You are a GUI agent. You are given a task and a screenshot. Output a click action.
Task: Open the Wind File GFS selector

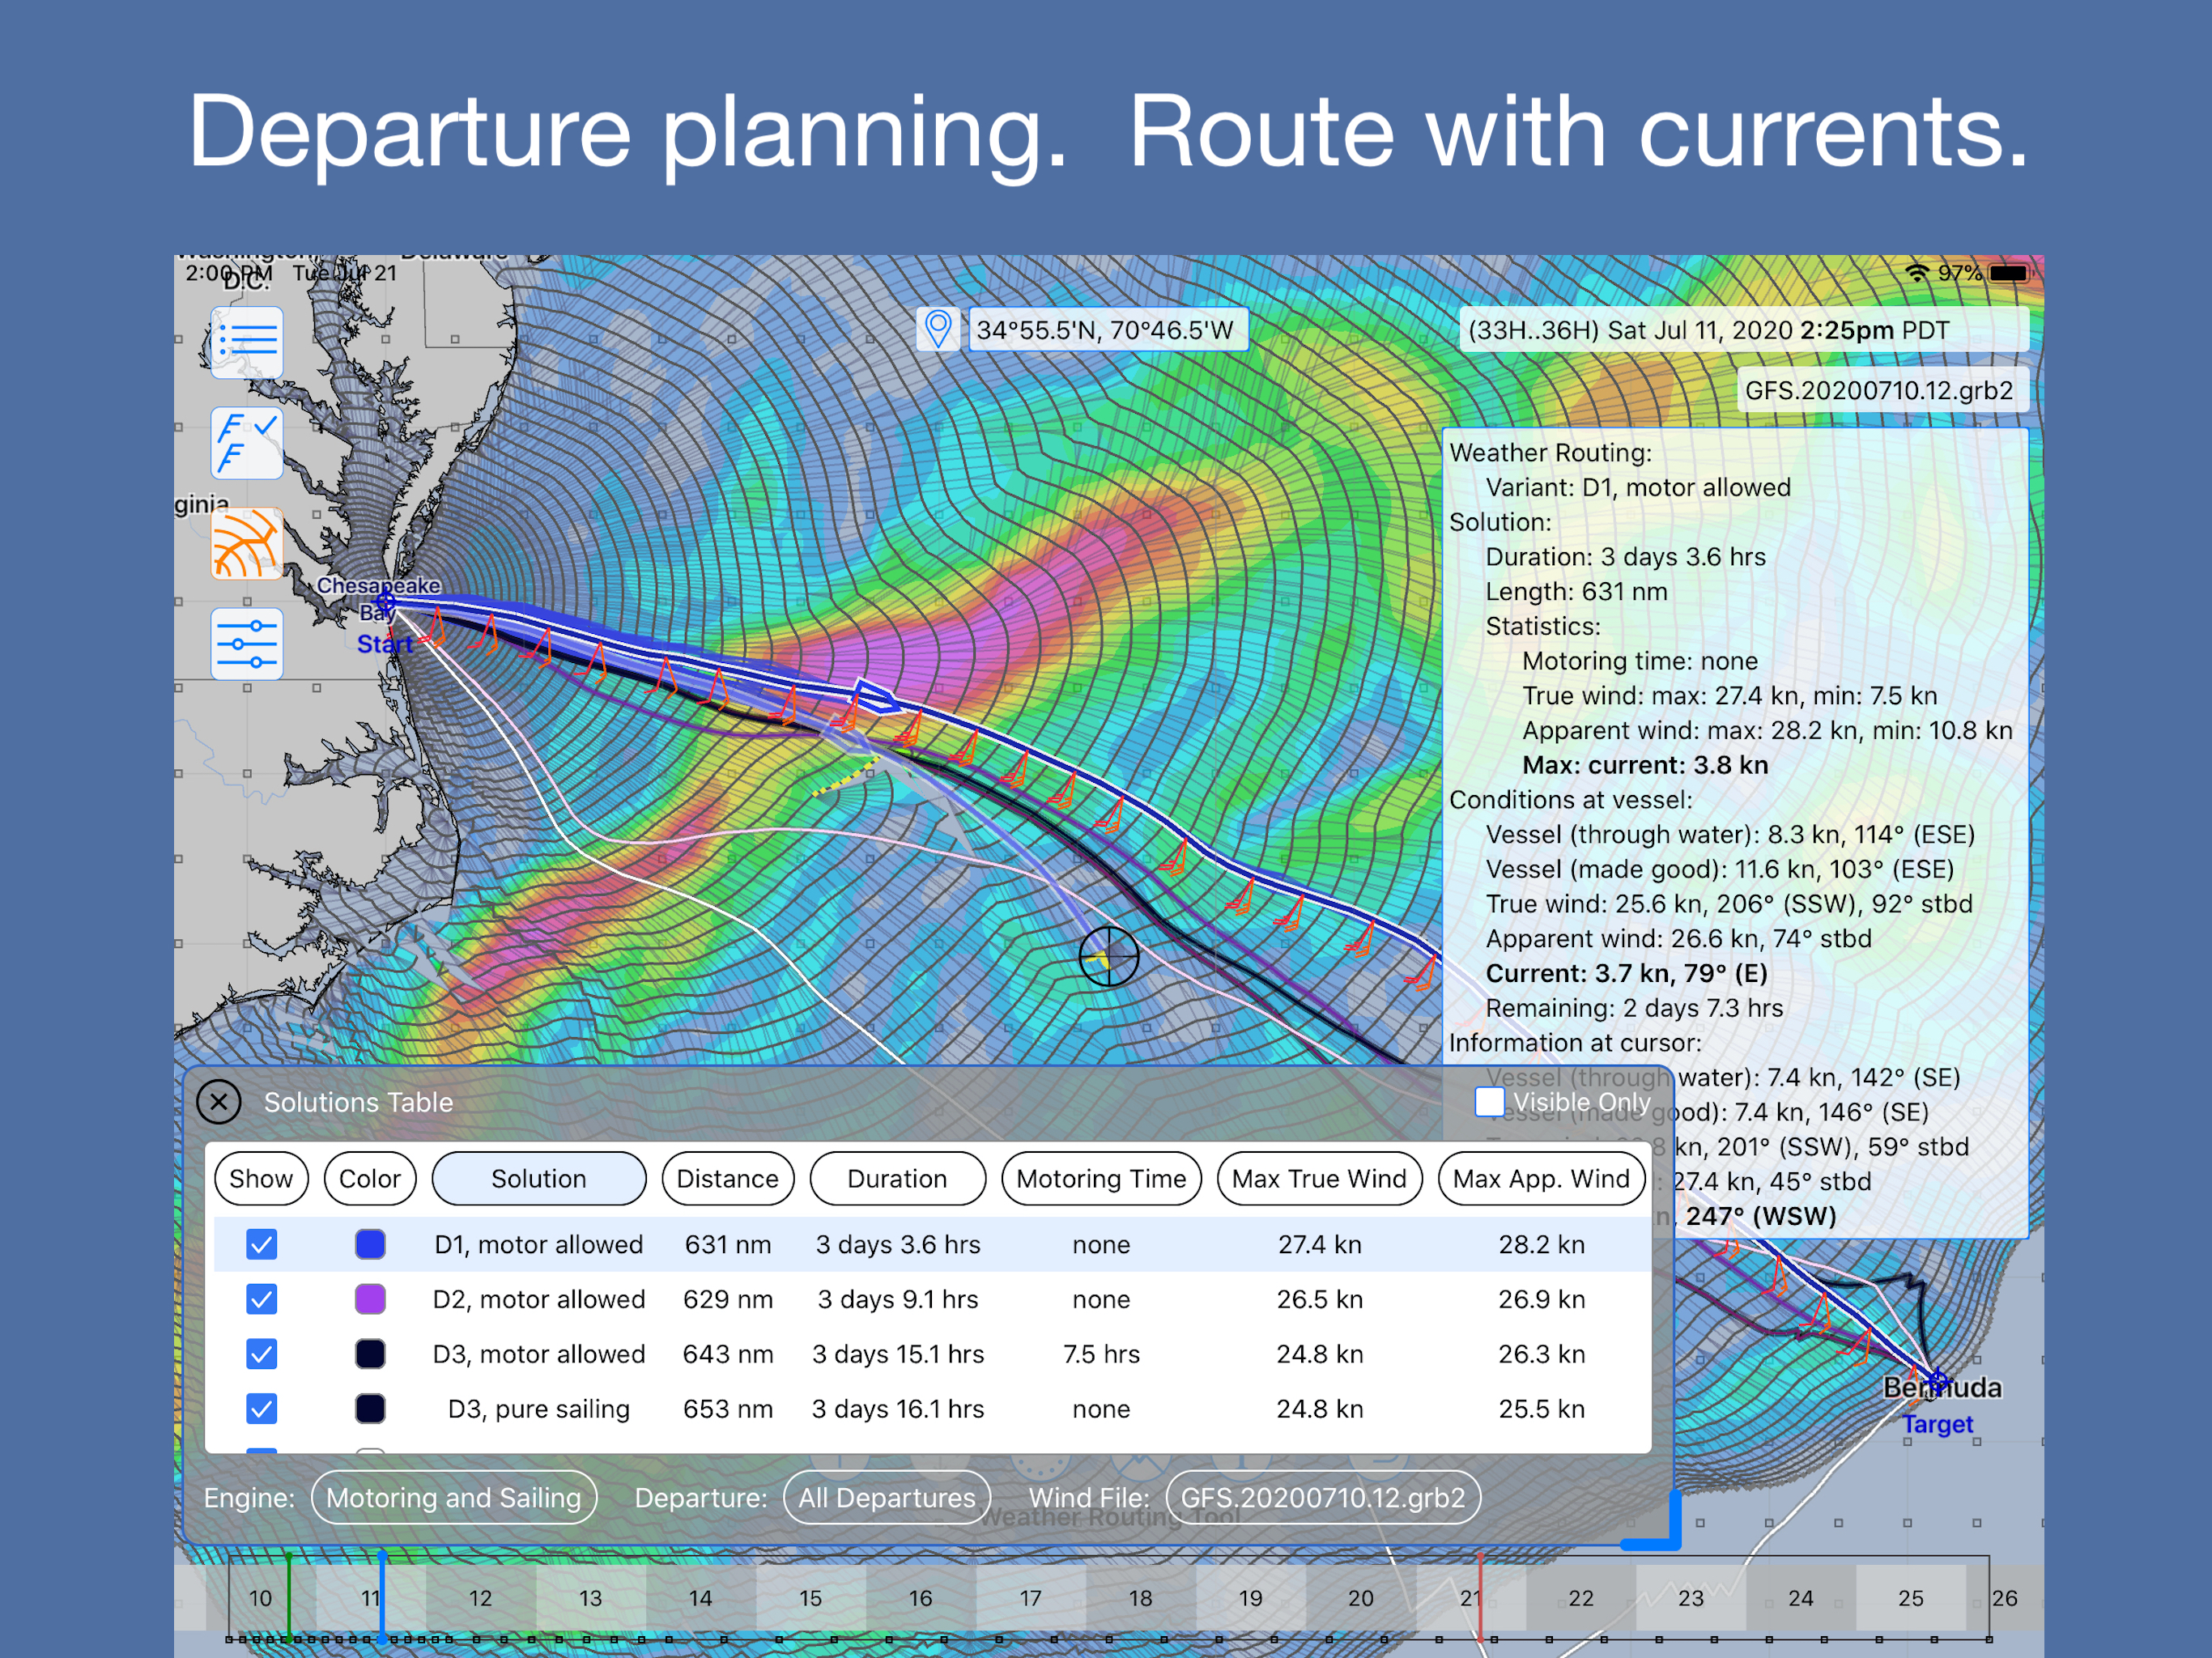(1322, 1497)
